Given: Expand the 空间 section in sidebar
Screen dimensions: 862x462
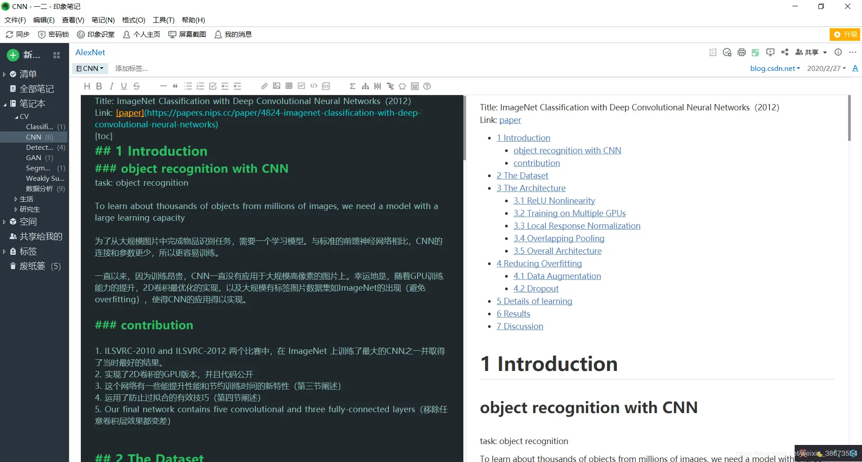Looking at the screenshot, I should pos(4,222).
